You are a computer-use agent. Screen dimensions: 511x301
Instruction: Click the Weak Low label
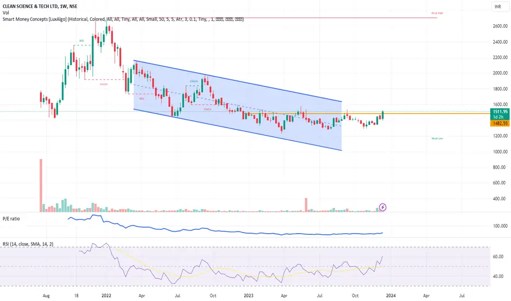[x=437, y=138]
